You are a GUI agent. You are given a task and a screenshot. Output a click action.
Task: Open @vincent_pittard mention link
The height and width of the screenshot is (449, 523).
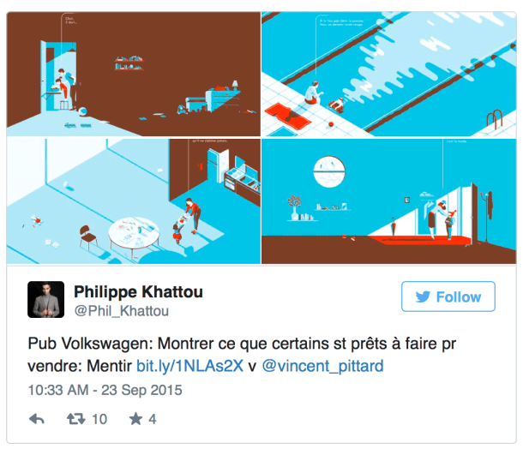click(322, 366)
